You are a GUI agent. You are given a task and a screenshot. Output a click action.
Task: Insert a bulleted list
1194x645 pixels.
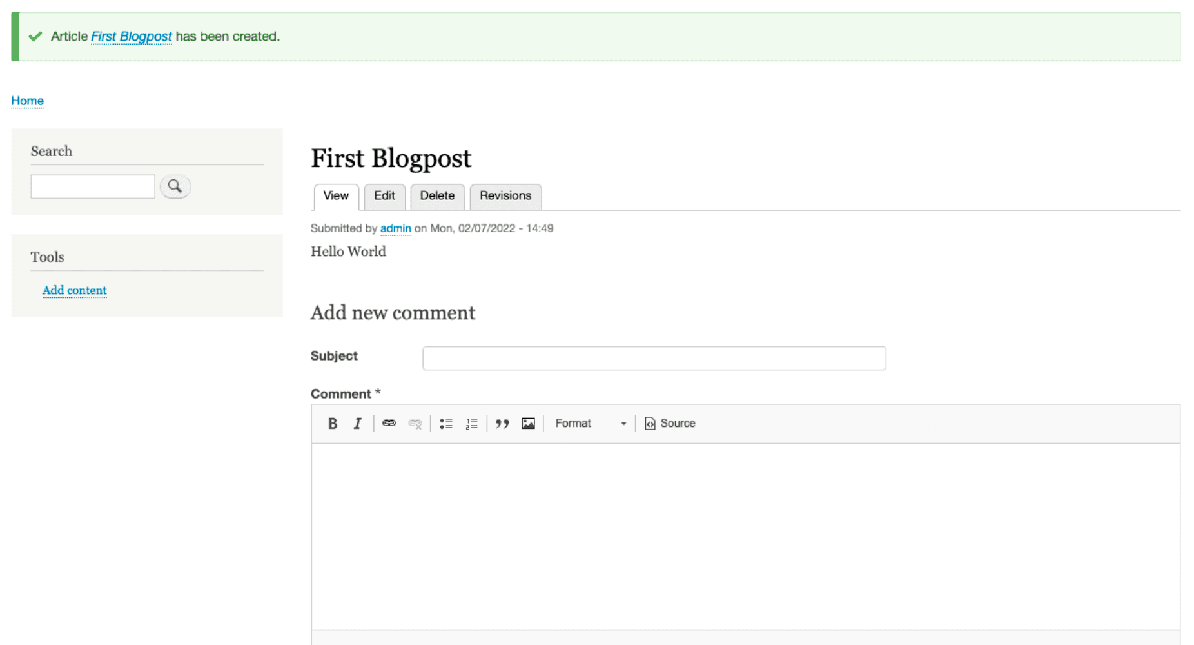point(446,424)
